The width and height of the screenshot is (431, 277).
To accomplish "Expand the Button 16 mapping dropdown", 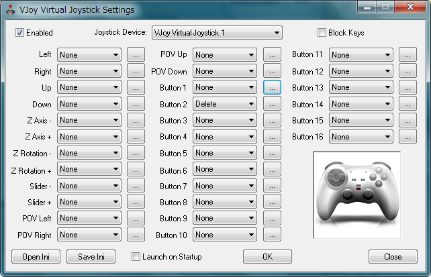I will click(x=361, y=136).
